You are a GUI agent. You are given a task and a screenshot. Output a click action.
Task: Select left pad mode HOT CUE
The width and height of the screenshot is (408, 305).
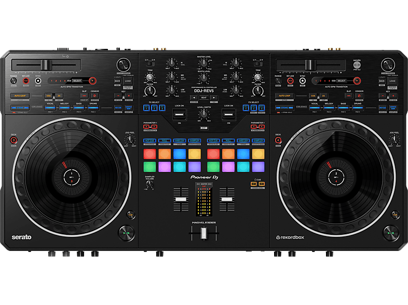tap(149, 141)
